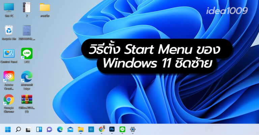259x135 pixels.
Task: Open Task View on the taskbar
Action: (29, 129)
